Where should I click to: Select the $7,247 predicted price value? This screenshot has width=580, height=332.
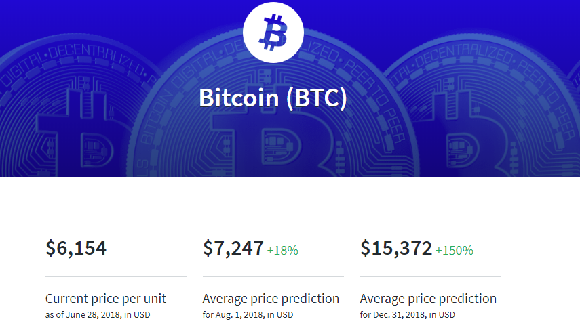pos(233,249)
